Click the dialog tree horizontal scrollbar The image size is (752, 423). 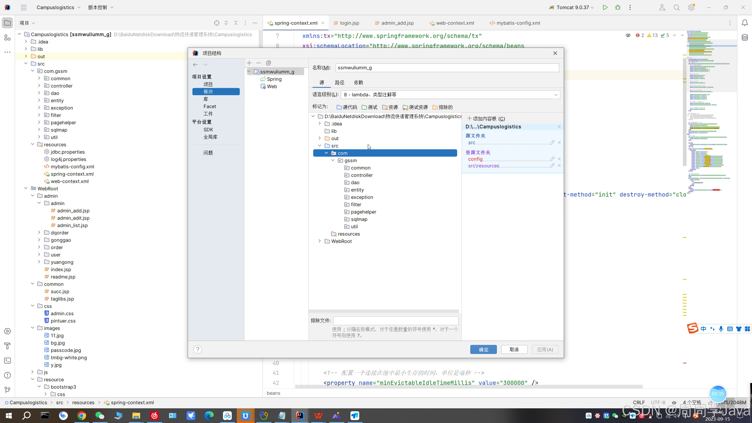click(383, 311)
